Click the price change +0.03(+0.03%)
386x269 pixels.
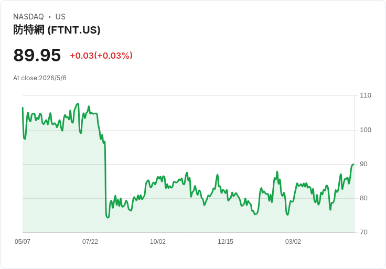101,56
